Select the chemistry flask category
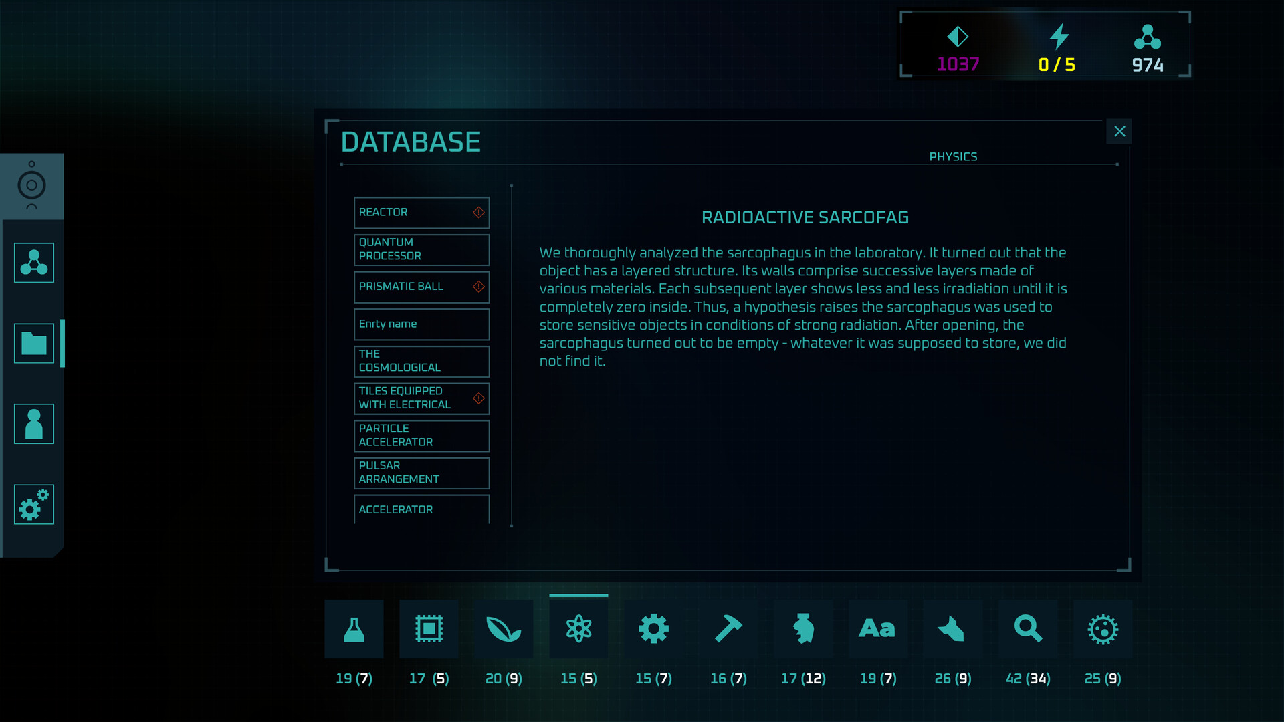The image size is (1284, 722). (354, 628)
